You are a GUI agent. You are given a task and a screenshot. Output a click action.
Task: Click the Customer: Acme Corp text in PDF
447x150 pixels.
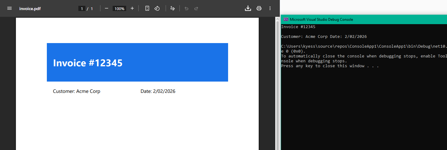click(77, 91)
